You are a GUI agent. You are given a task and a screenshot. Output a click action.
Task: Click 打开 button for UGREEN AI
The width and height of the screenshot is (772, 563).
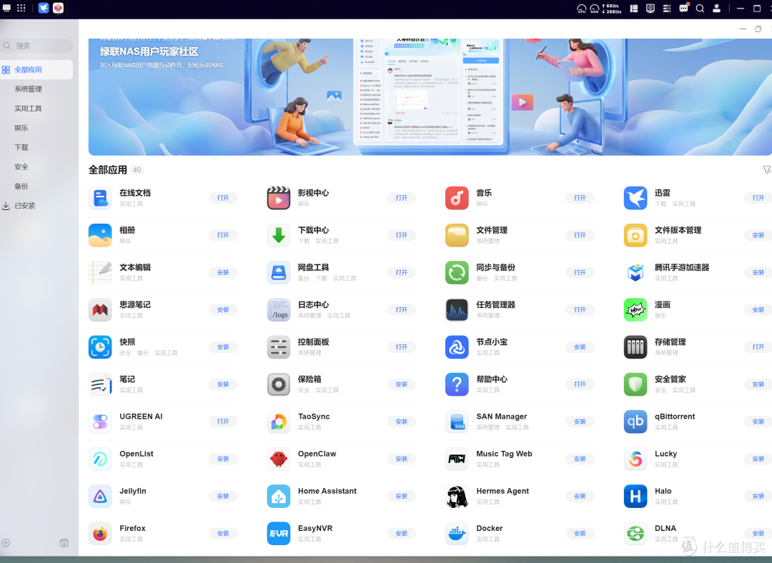[223, 422]
